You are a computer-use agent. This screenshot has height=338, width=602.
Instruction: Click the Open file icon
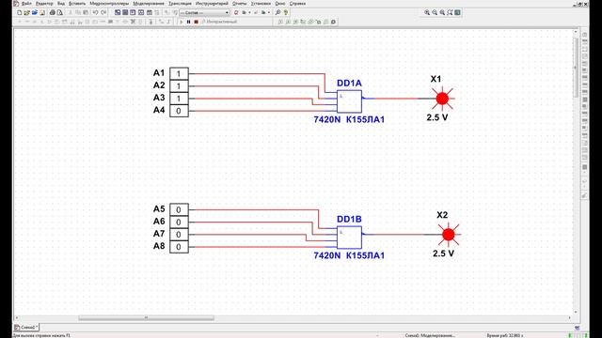tap(27, 12)
